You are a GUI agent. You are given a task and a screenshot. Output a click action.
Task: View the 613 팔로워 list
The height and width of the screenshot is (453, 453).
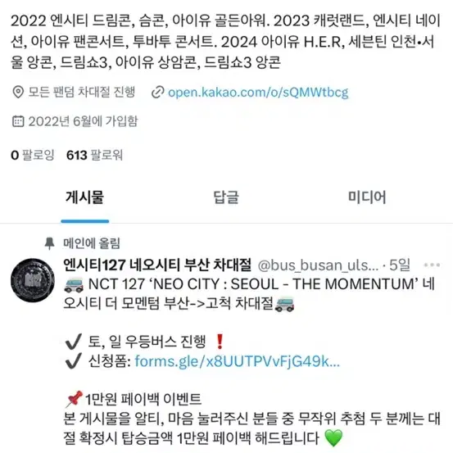click(x=94, y=155)
